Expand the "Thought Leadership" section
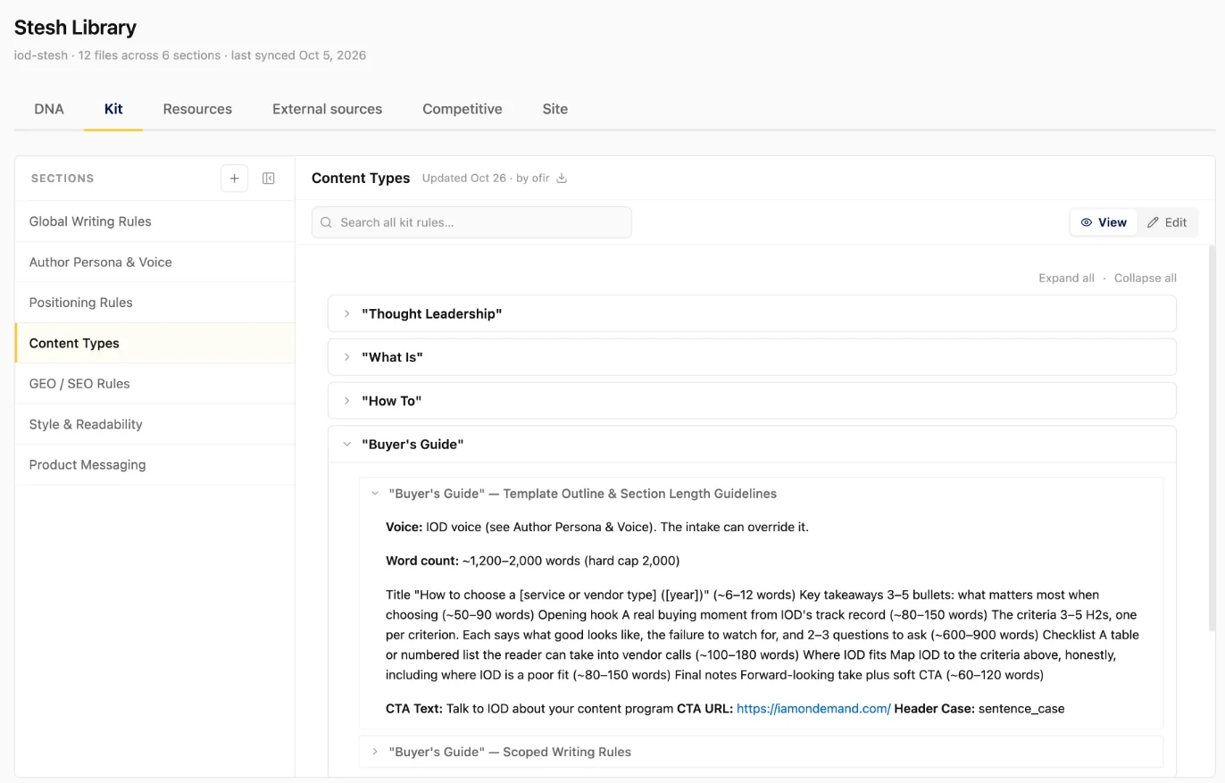 click(x=752, y=313)
